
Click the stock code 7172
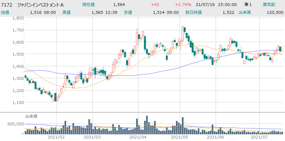(x=7, y=5)
